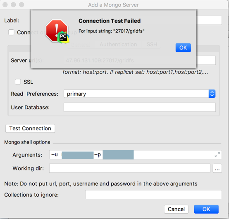The image size is (229, 219).
Task: Enable the Connect on startup checkbox
Action: [x=11, y=32]
